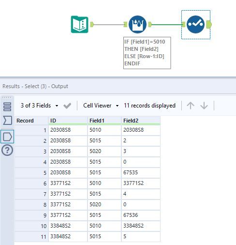Go to previous record with up arrow
This screenshot has height=245, width=236.
[x=191, y=106]
